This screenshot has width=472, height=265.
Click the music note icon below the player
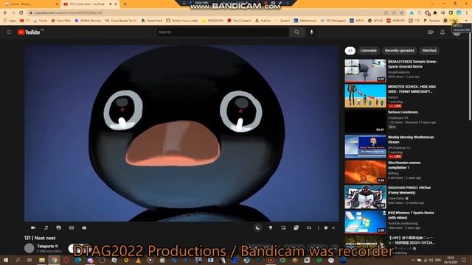point(46,227)
